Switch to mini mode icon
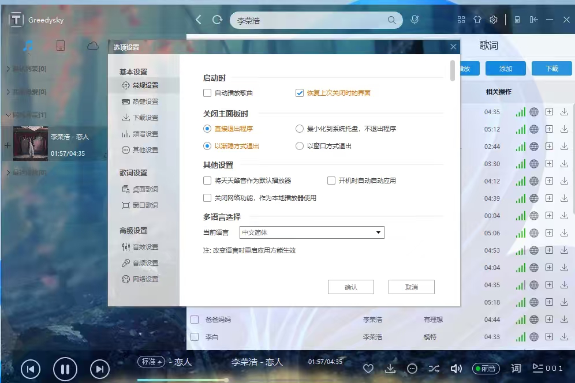The image size is (575, 383). [x=517, y=20]
